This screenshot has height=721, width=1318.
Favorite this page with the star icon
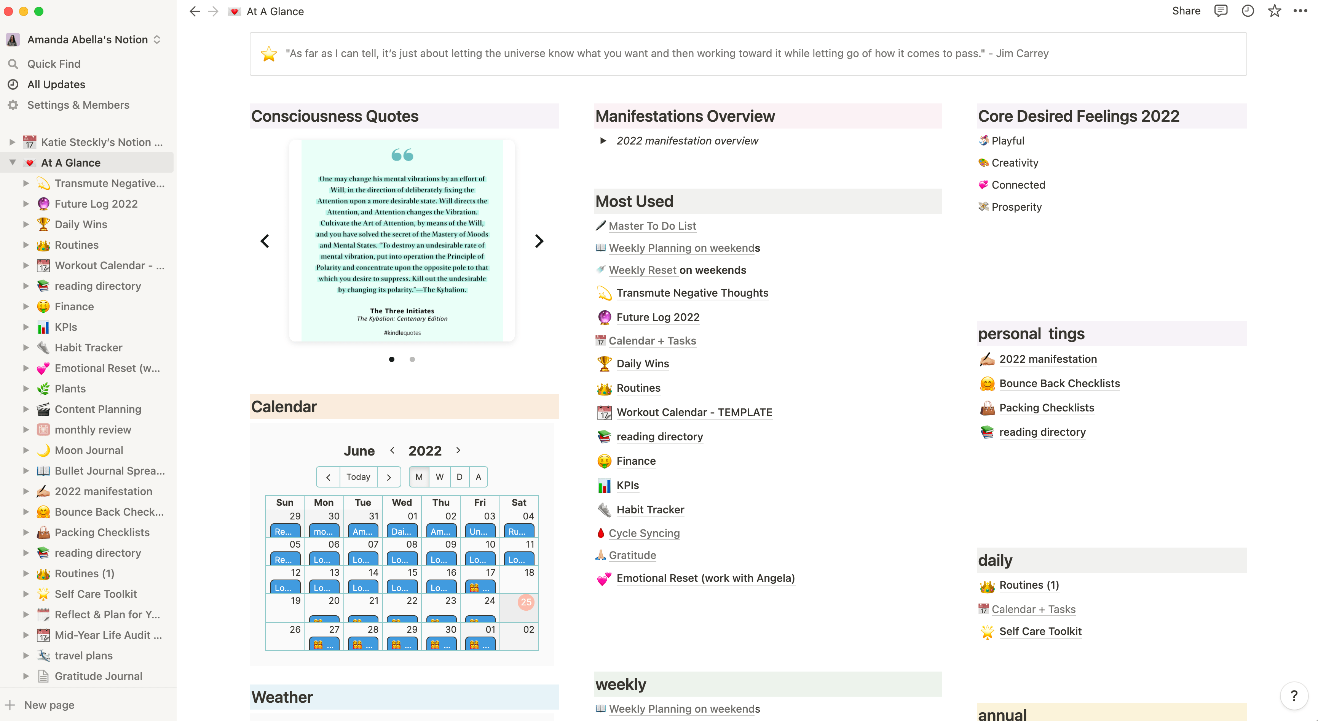(x=1274, y=11)
